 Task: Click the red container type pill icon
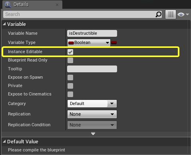coord(114,43)
